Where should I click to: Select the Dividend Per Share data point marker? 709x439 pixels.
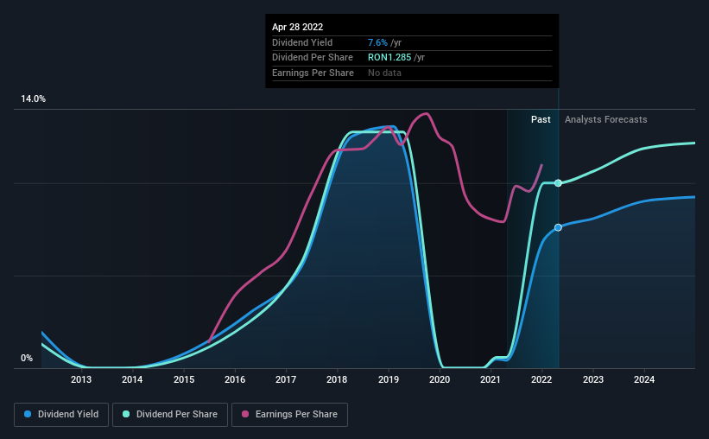point(558,183)
